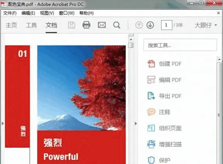Open the 编辑(E) menu
The width and height of the screenshot is (223, 164).
[x=28, y=13]
